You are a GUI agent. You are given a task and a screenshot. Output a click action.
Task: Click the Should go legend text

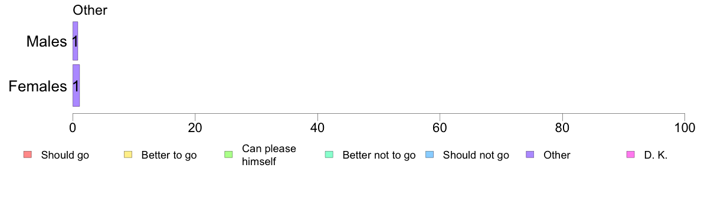pyautogui.click(x=65, y=156)
